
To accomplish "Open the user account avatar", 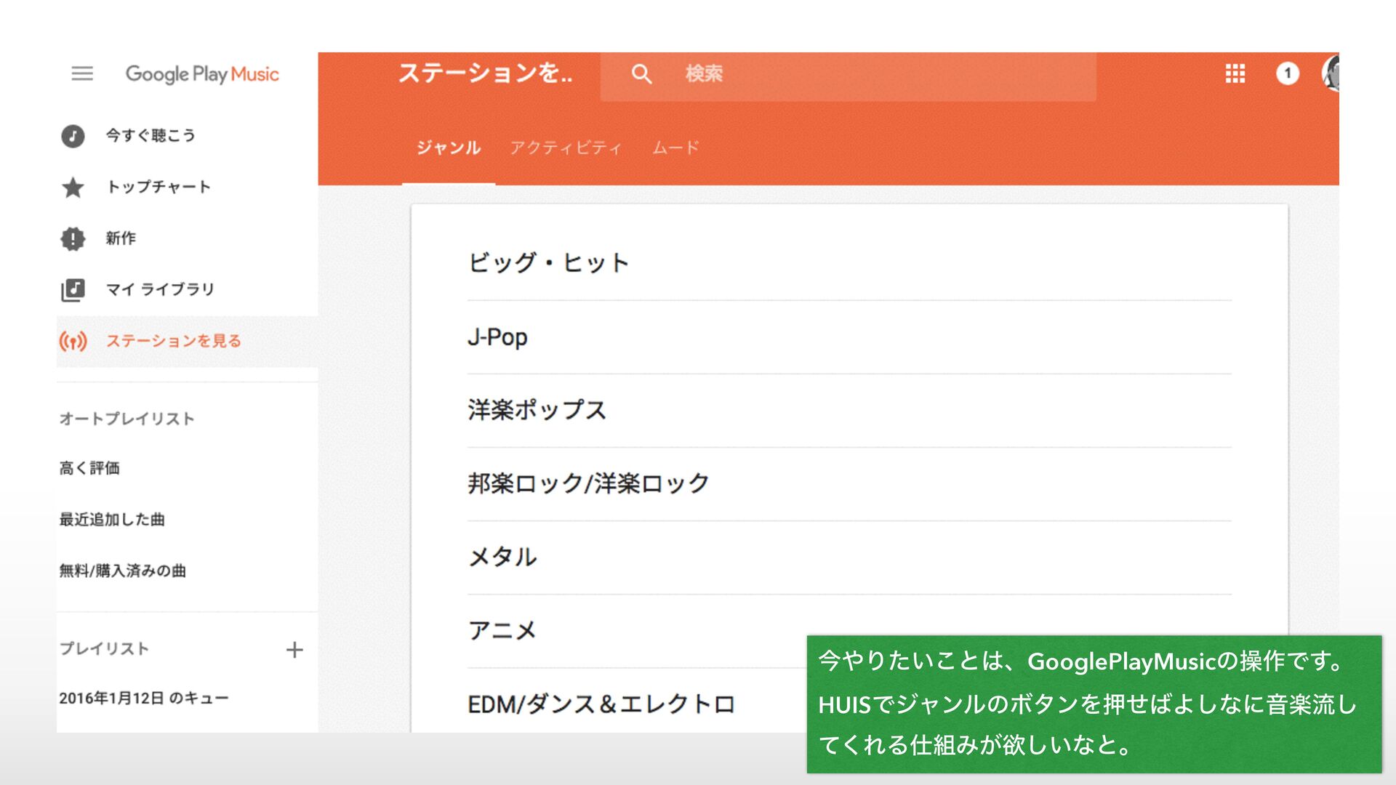I will click(1331, 73).
